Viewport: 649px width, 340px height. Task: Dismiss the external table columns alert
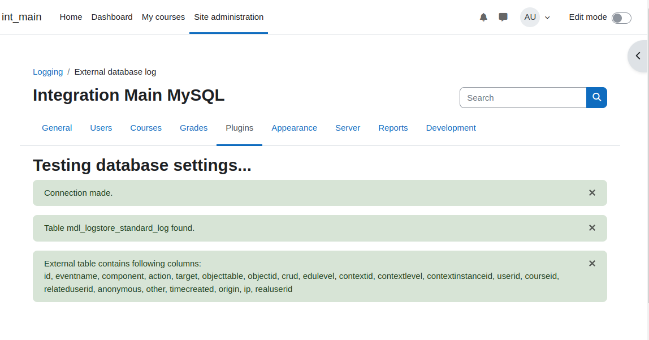coord(592,264)
